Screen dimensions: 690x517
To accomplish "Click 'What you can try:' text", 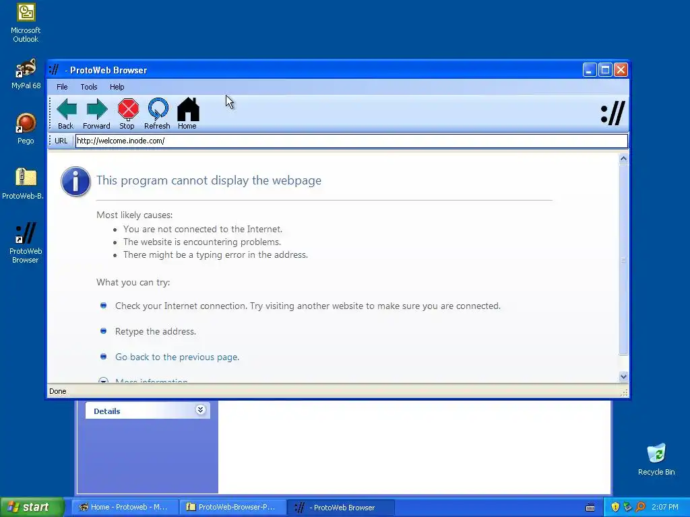I will click(x=133, y=282).
